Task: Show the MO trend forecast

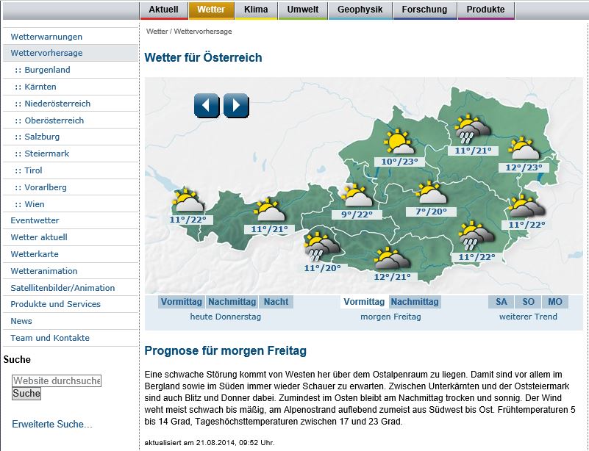Action: click(x=555, y=302)
